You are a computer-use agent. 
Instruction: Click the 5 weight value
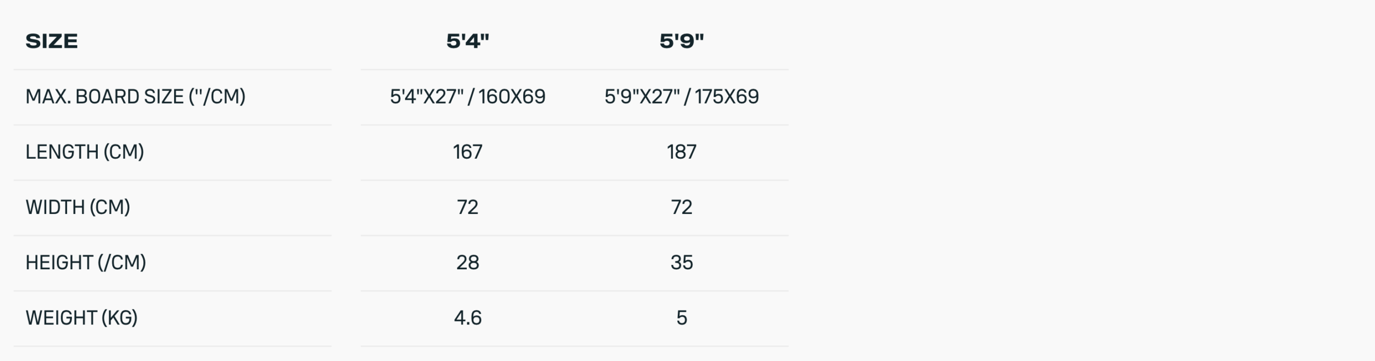(682, 318)
